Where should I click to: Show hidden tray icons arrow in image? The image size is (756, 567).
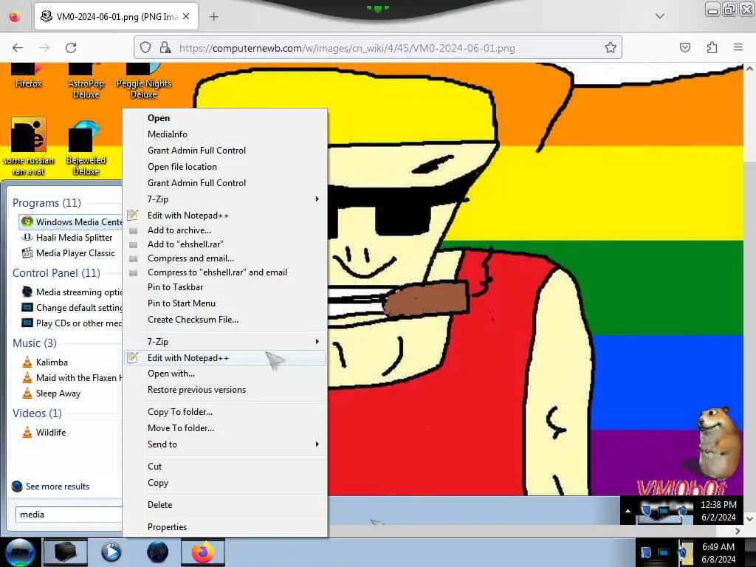[628, 511]
